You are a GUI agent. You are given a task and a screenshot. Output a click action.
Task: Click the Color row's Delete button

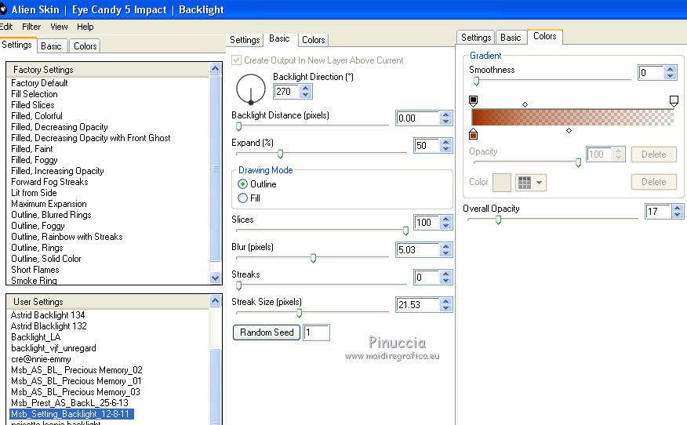pyautogui.click(x=654, y=181)
